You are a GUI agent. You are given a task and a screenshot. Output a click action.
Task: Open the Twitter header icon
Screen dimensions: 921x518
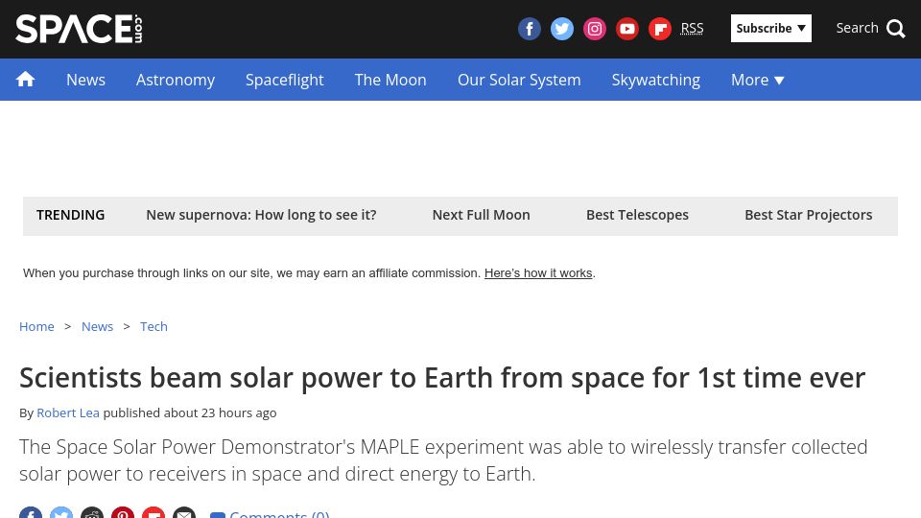pos(562,29)
